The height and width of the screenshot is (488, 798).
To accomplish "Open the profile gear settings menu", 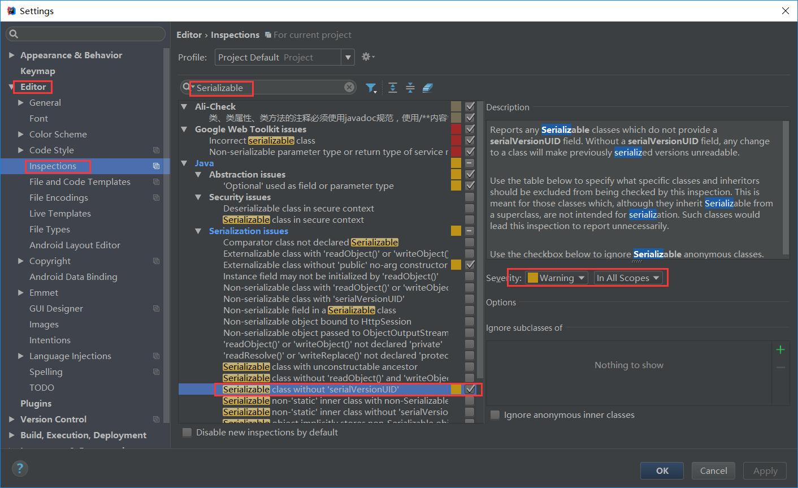I will 368,57.
